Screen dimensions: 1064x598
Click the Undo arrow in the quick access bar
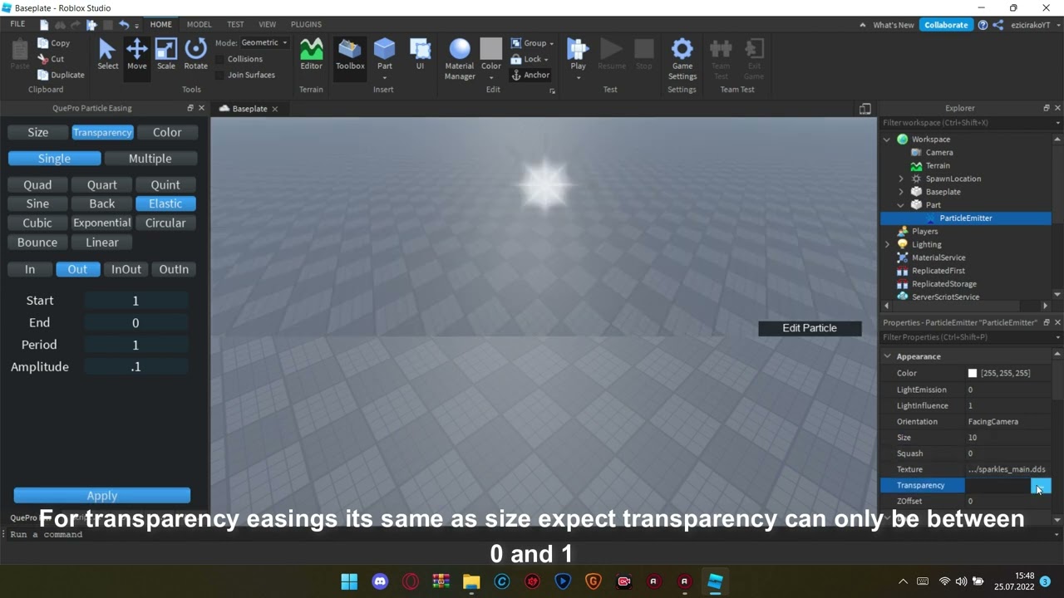pos(124,25)
